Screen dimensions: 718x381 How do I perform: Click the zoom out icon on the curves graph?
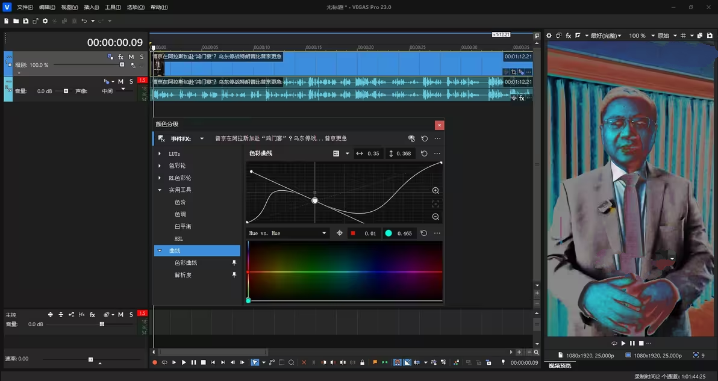coord(435,217)
